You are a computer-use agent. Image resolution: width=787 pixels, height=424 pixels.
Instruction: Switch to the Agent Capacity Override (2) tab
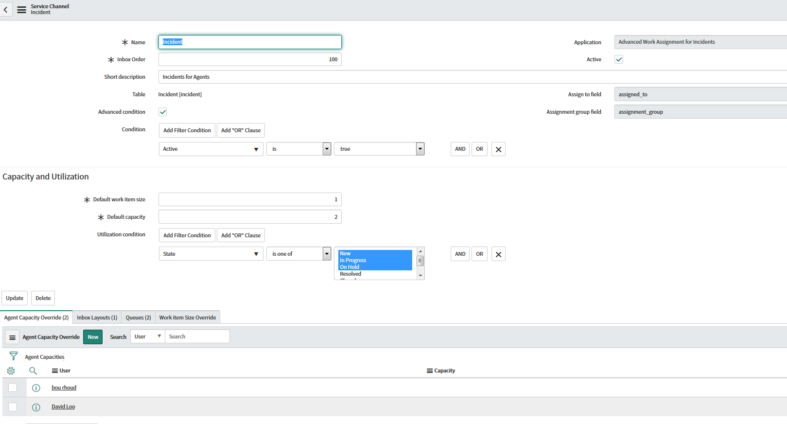point(36,318)
